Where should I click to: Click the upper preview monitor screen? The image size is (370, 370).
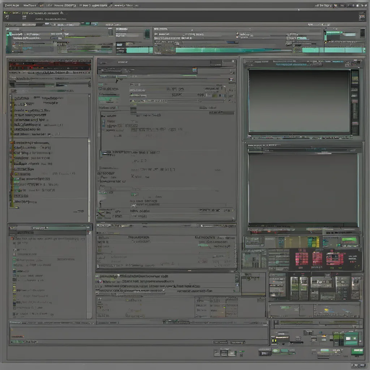pyautogui.click(x=299, y=101)
